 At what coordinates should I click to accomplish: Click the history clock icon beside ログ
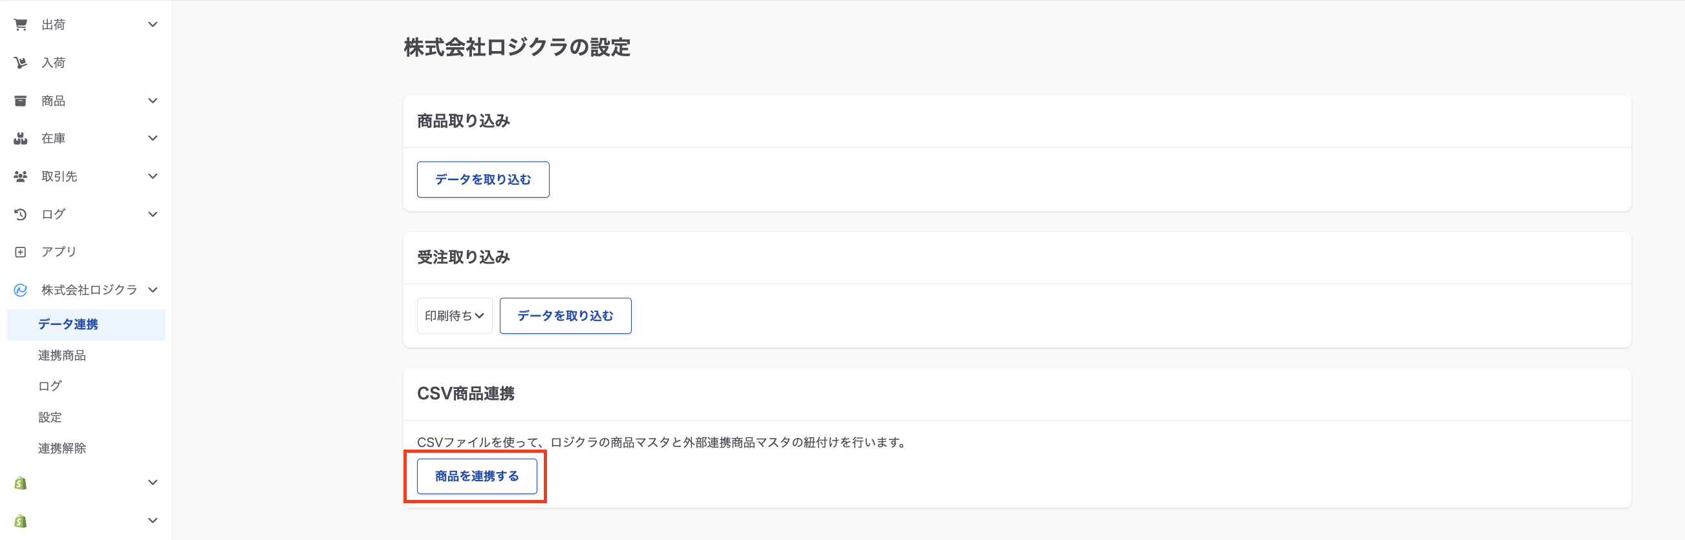point(21,214)
